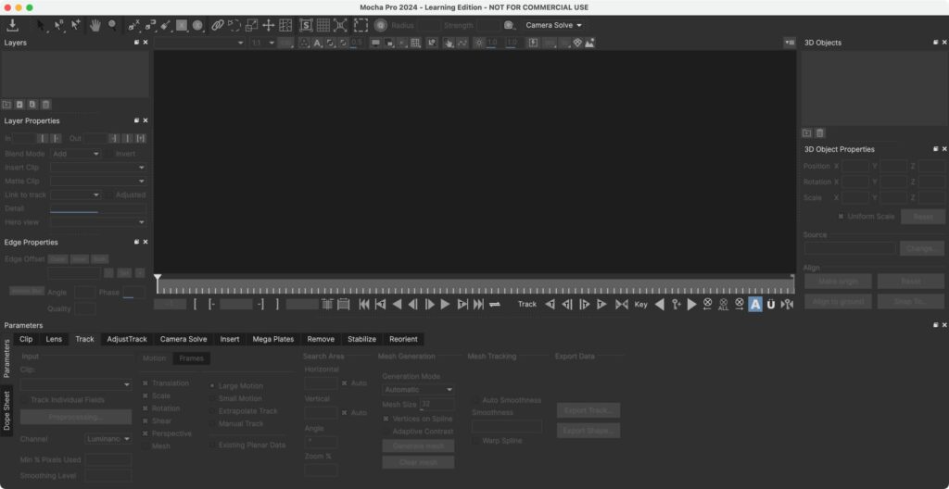Screen dimensions: 949x489
Task: Open the Input Clip dropdown in Track parameters
Action: click(x=76, y=384)
